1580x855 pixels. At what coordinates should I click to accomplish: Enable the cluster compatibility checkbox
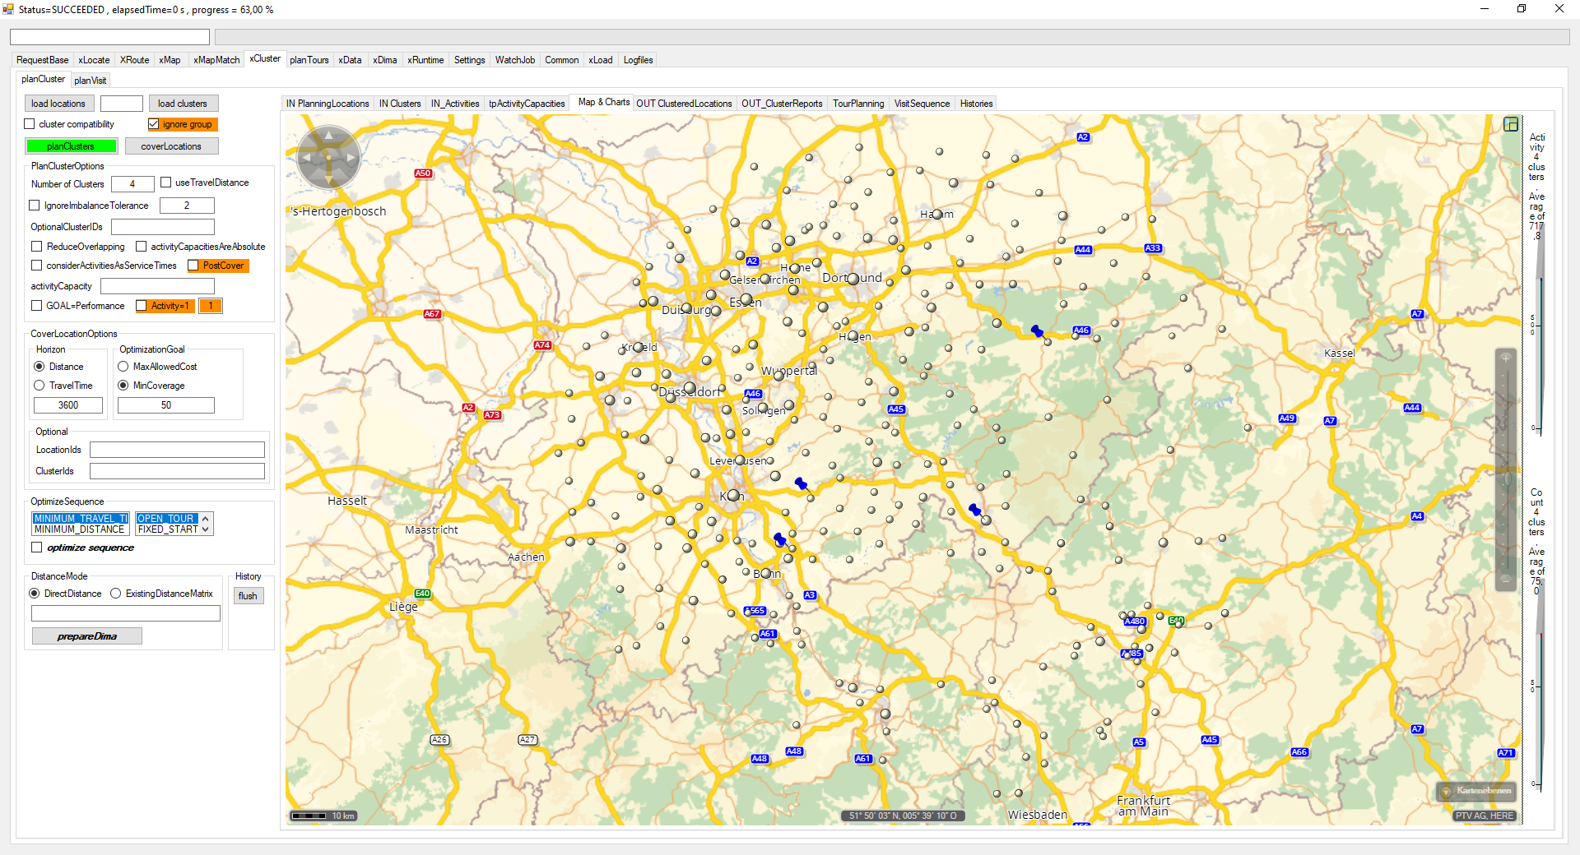[30, 124]
